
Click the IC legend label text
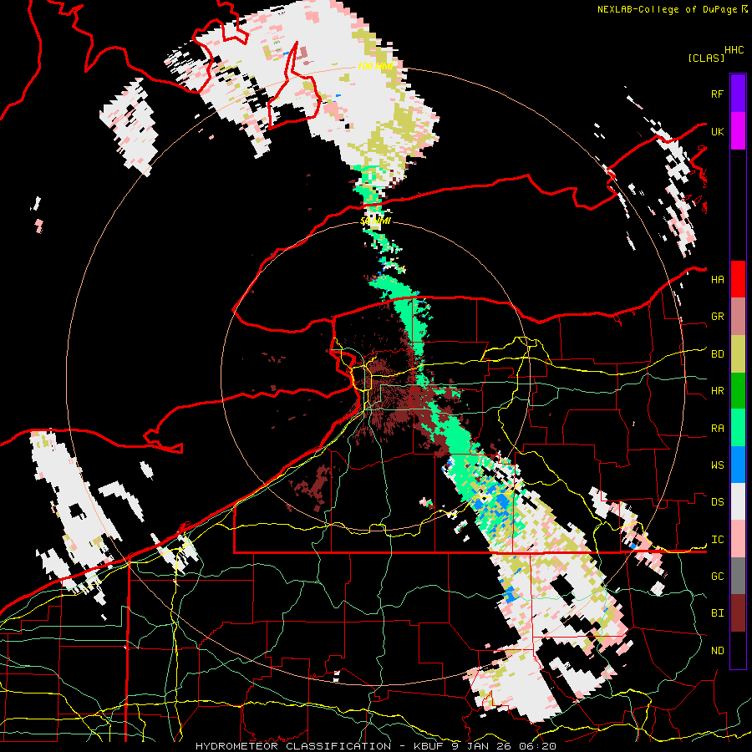click(717, 540)
